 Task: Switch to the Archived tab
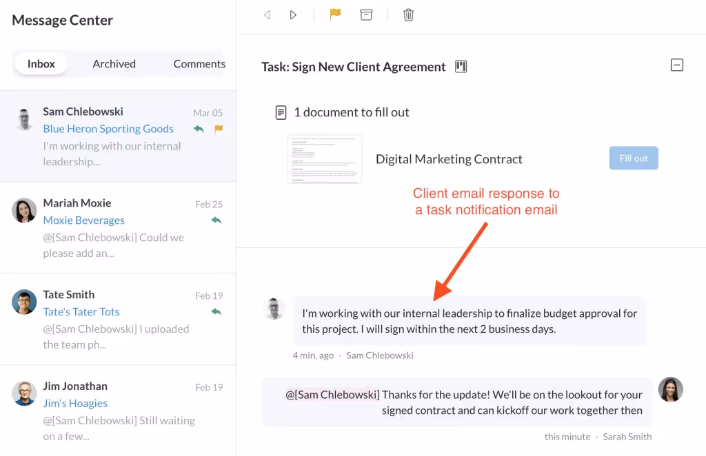114,64
